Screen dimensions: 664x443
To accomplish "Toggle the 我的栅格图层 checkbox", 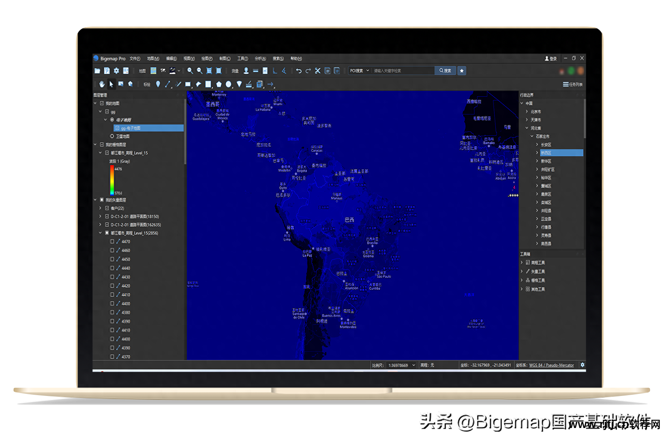I will coord(102,144).
